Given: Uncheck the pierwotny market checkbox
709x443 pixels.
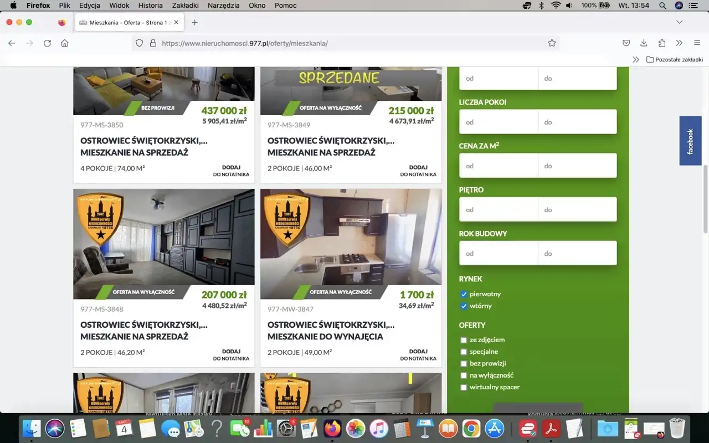Looking at the screenshot, I should [x=464, y=294].
